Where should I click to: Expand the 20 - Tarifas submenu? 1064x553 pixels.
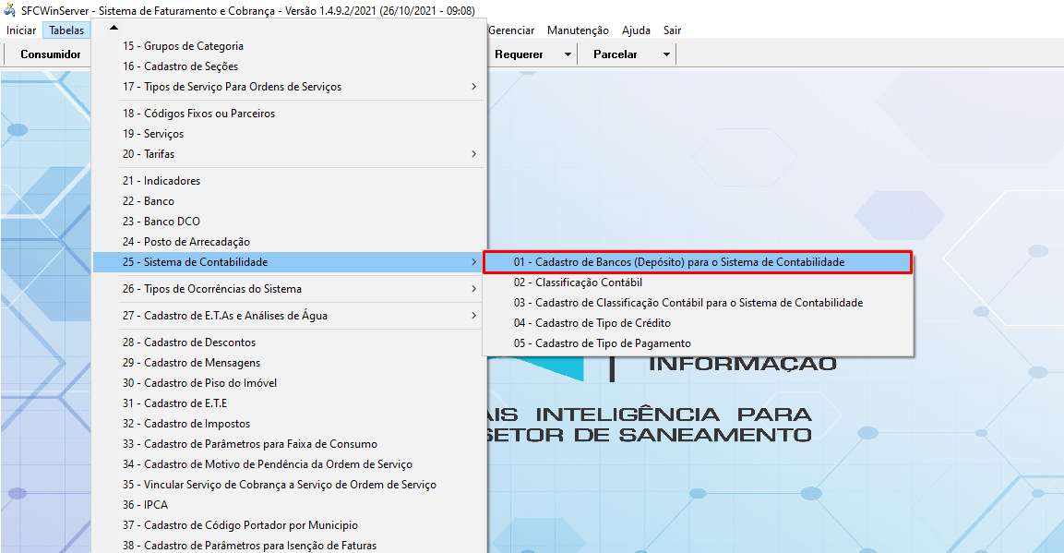[x=473, y=154]
